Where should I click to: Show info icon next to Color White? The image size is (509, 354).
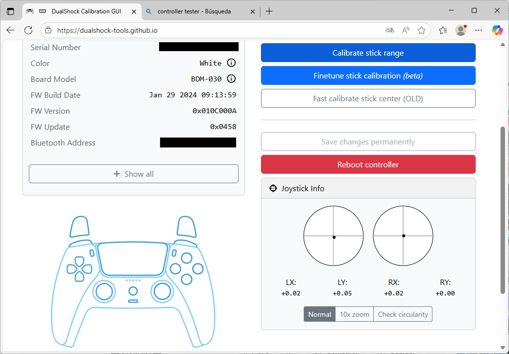click(x=231, y=63)
